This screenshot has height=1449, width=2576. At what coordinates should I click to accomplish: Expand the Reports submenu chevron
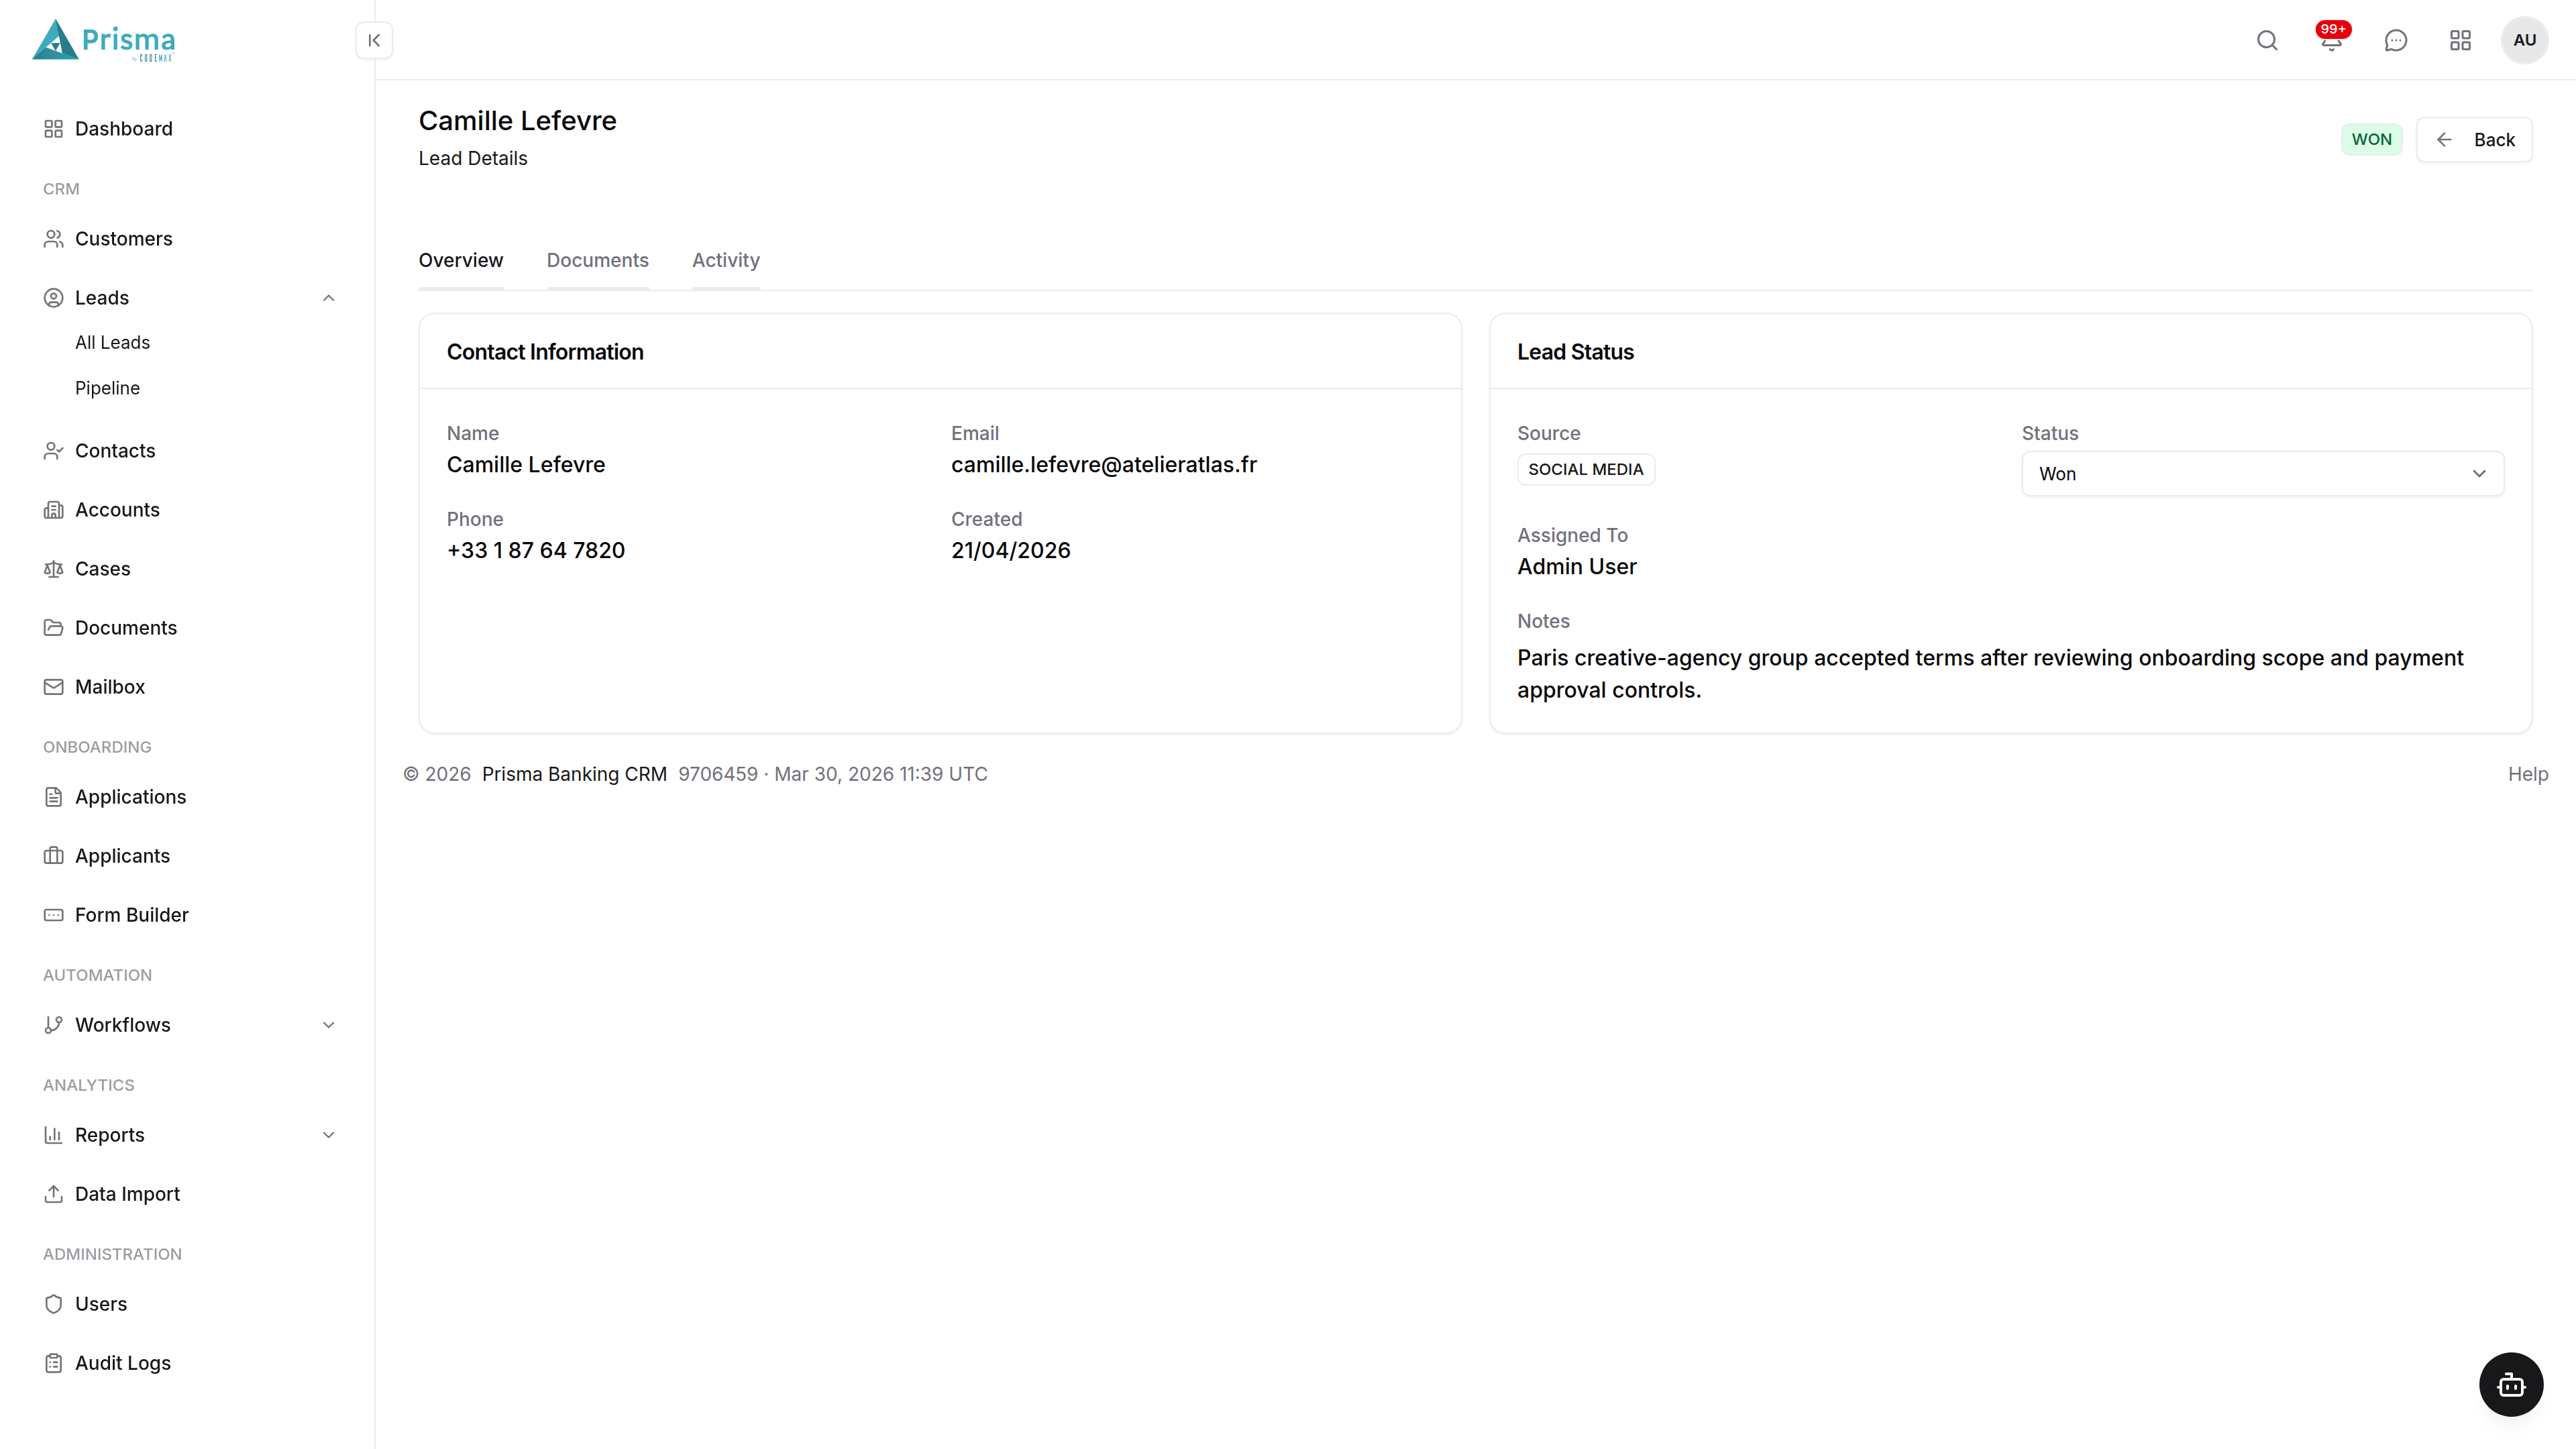coord(328,1135)
